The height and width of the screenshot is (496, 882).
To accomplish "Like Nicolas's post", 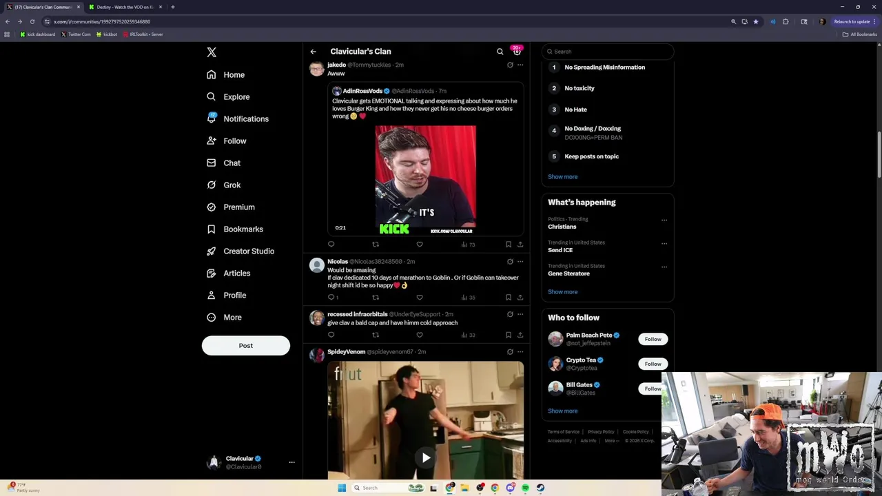I will 420,298.
